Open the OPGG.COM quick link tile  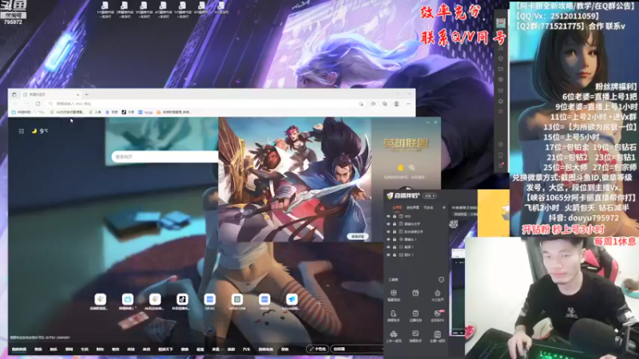click(236, 300)
